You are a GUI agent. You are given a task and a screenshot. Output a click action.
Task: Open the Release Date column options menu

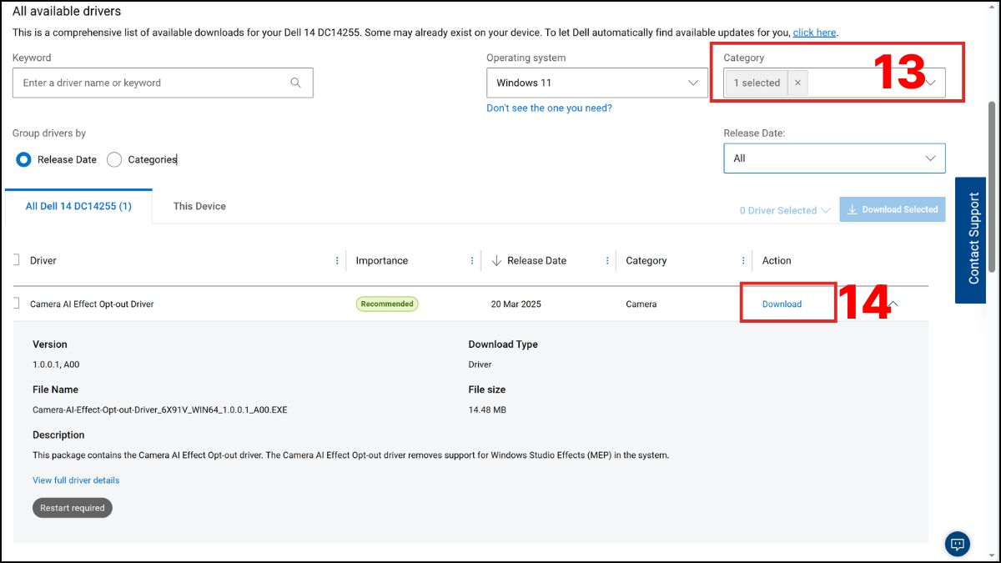[x=607, y=261]
